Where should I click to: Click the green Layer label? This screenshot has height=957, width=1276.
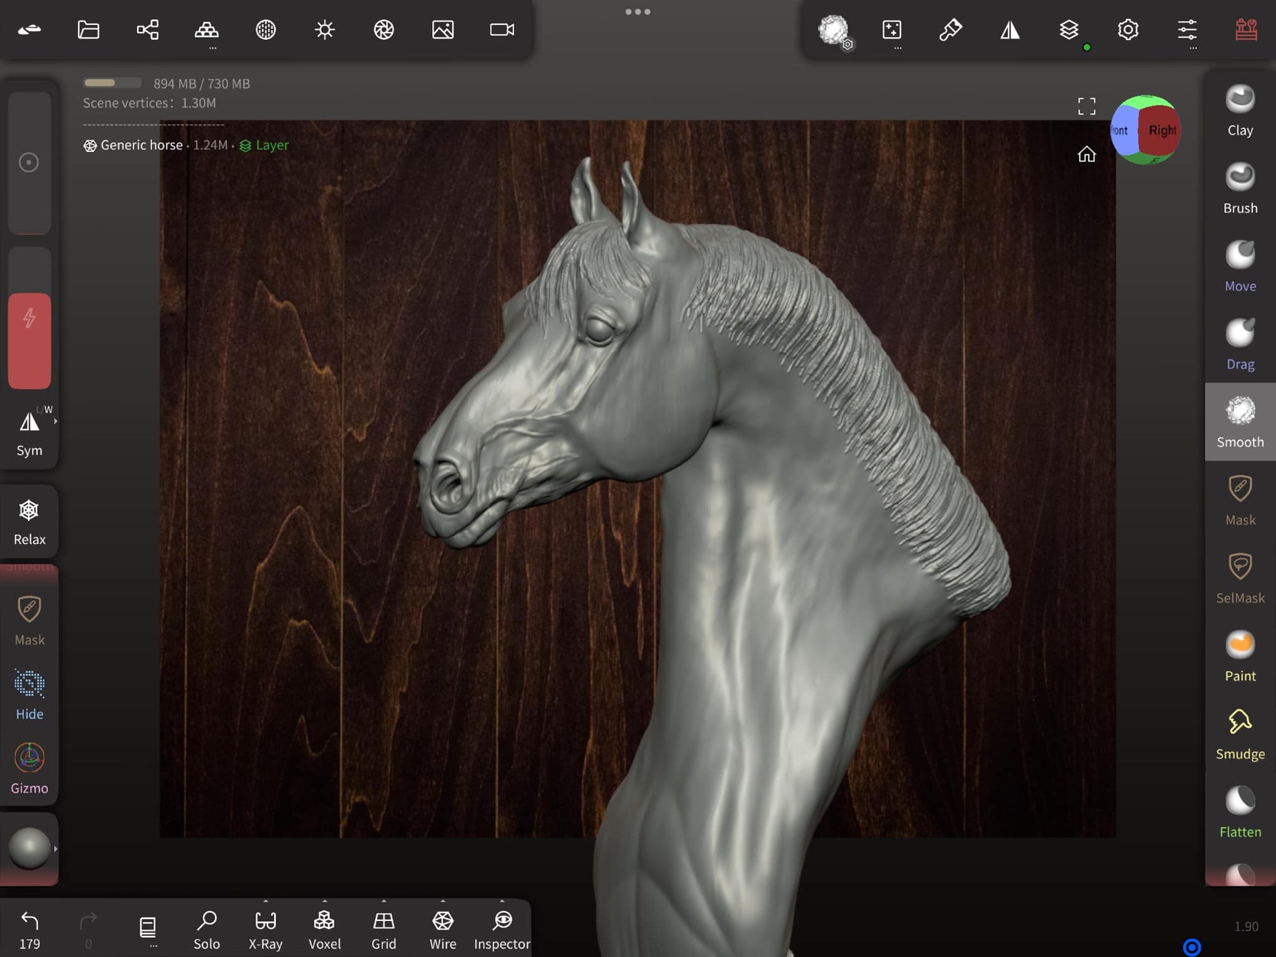pyautogui.click(x=271, y=145)
